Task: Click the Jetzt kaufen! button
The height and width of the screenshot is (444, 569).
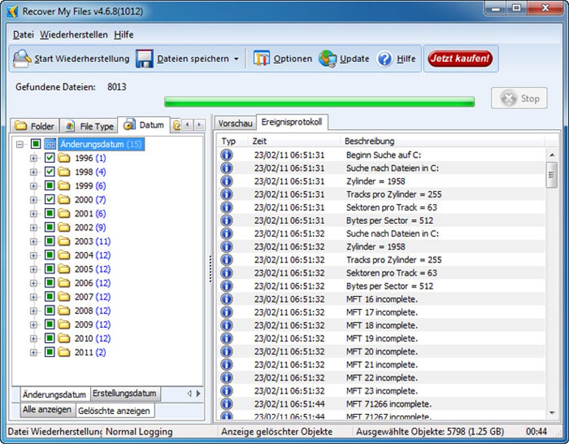Action: 460,59
